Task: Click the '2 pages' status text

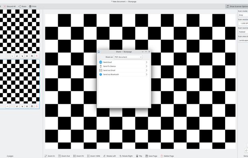Action: [10, 156]
